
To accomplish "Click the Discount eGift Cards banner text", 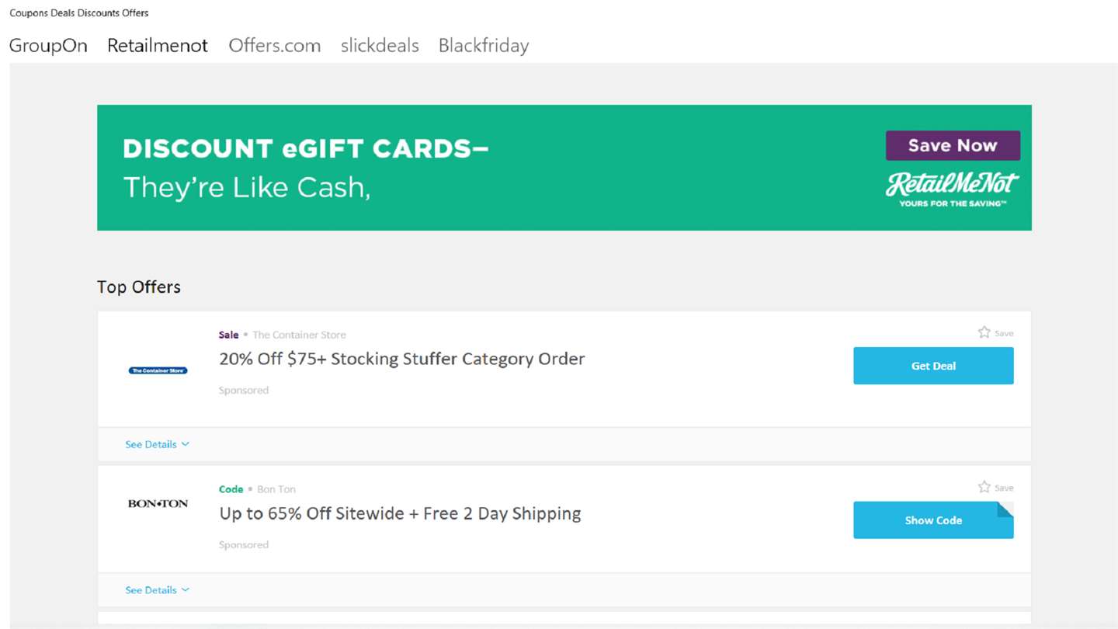I will coord(306,148).
